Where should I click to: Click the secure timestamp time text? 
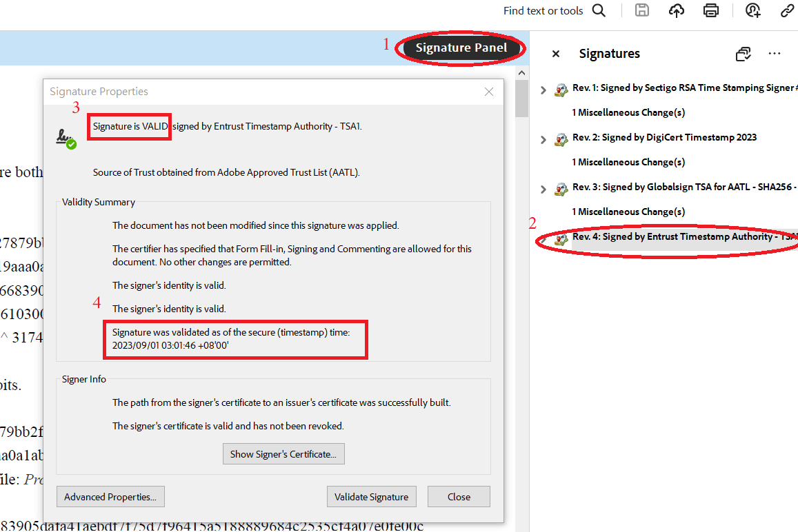pyautogui.click(x=231, y=339)
